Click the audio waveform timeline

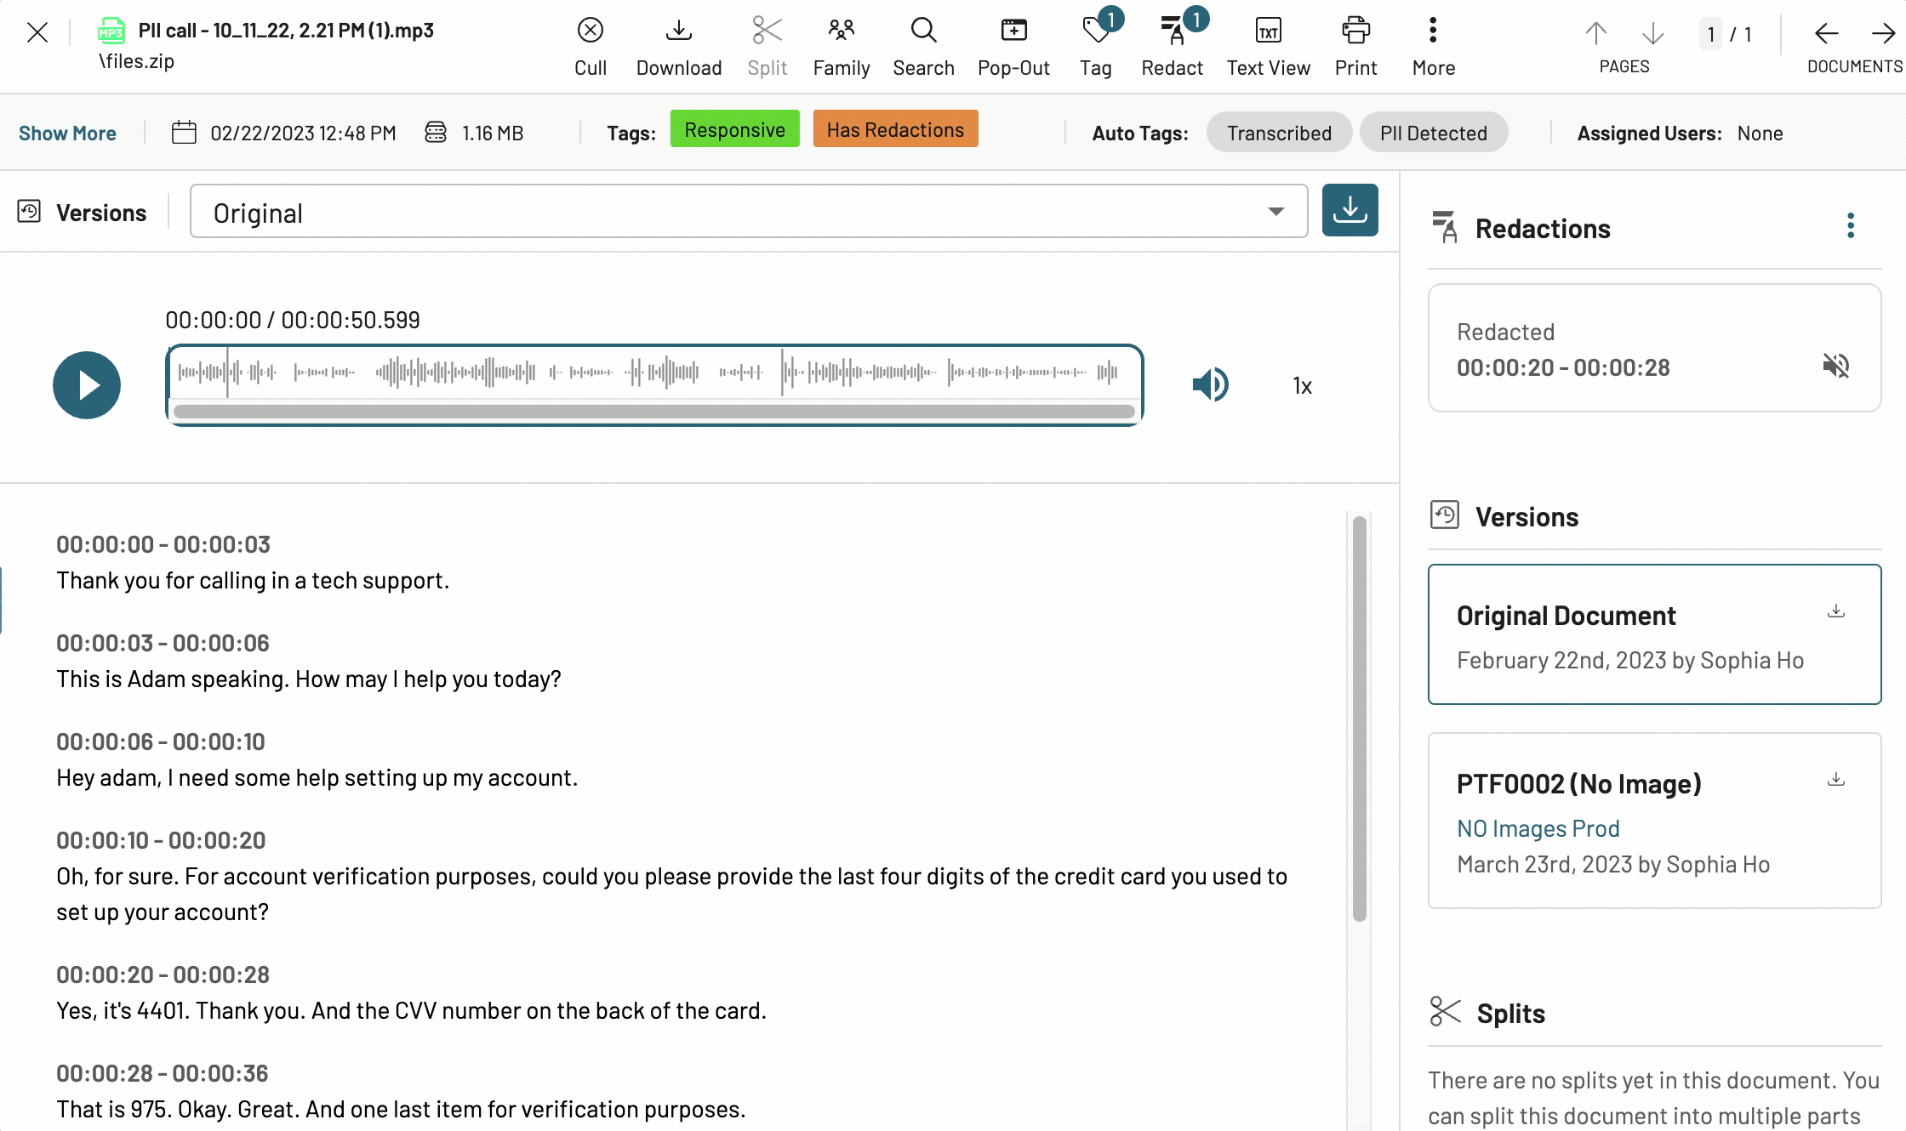click(x=653, y=372)
